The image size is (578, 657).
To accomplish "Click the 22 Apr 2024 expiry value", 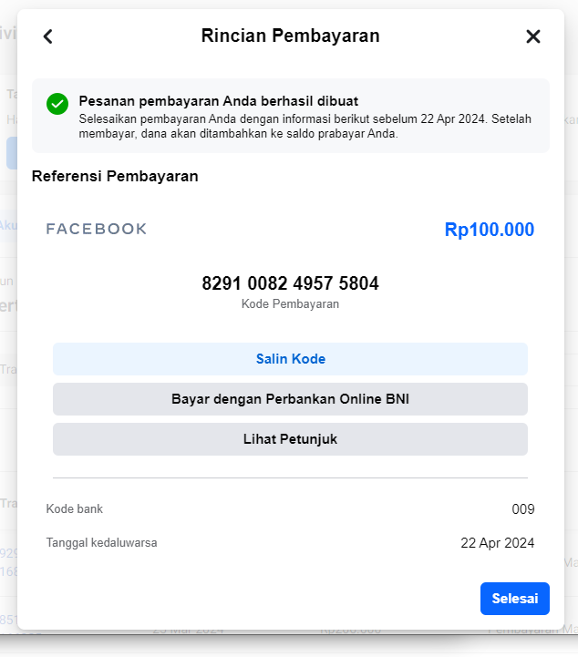I will click(x=498, y=543).
